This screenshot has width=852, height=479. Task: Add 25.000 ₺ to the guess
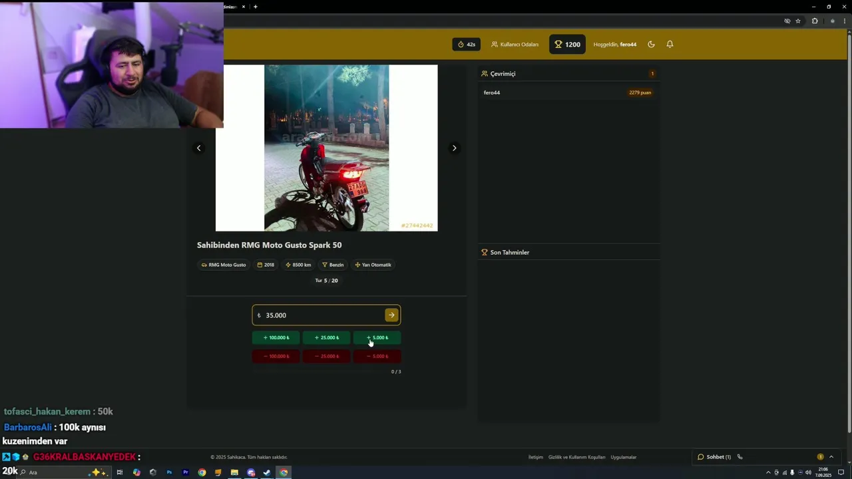[326, 338]
